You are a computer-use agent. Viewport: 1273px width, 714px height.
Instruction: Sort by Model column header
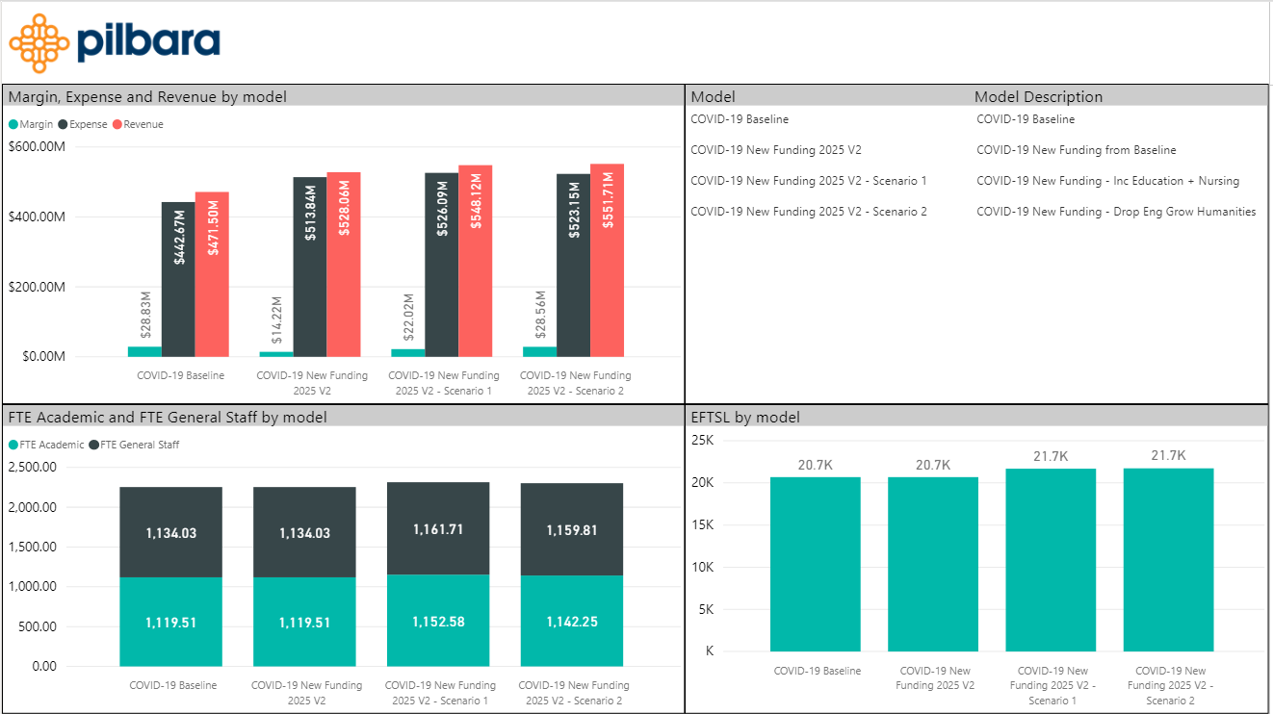pos(714,96)
